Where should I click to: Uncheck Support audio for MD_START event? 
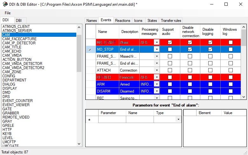tap(170, 42)
